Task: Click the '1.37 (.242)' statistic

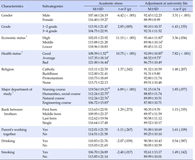Action: pyautogui.click(x=125, y=69)
